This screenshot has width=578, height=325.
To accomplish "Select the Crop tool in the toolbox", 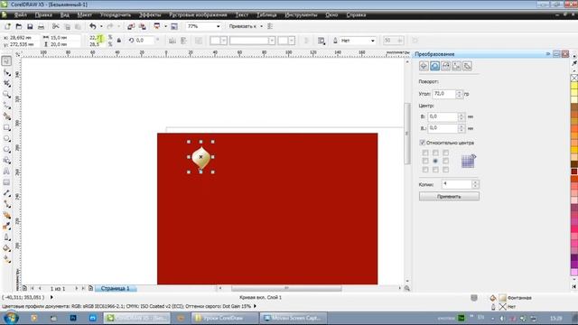I will coord(6,84).
